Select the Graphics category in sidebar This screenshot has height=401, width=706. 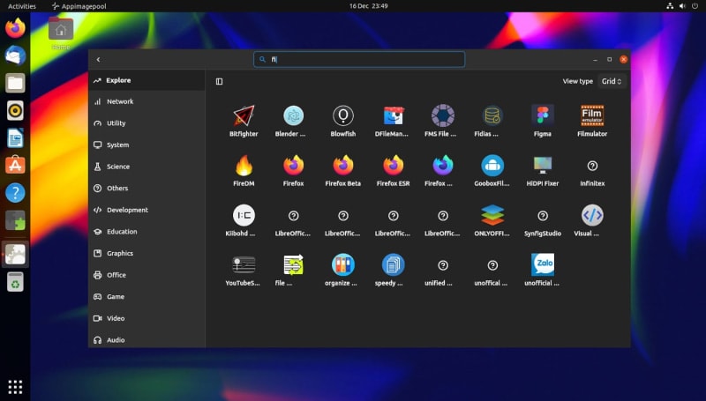tap(119, 253)
